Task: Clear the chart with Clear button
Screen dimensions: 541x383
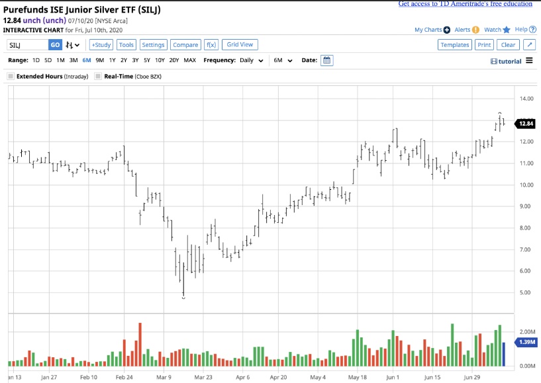Action: [x=508, y=45]
